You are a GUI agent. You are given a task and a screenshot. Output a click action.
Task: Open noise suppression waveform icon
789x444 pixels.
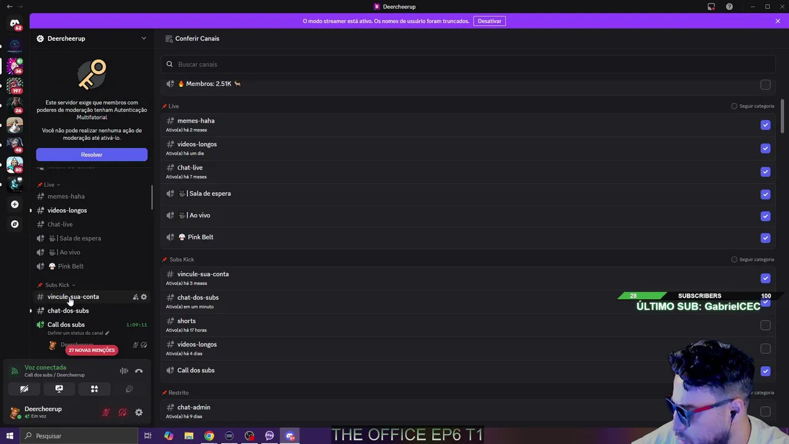pyautogui.click(x=124, y=371)
